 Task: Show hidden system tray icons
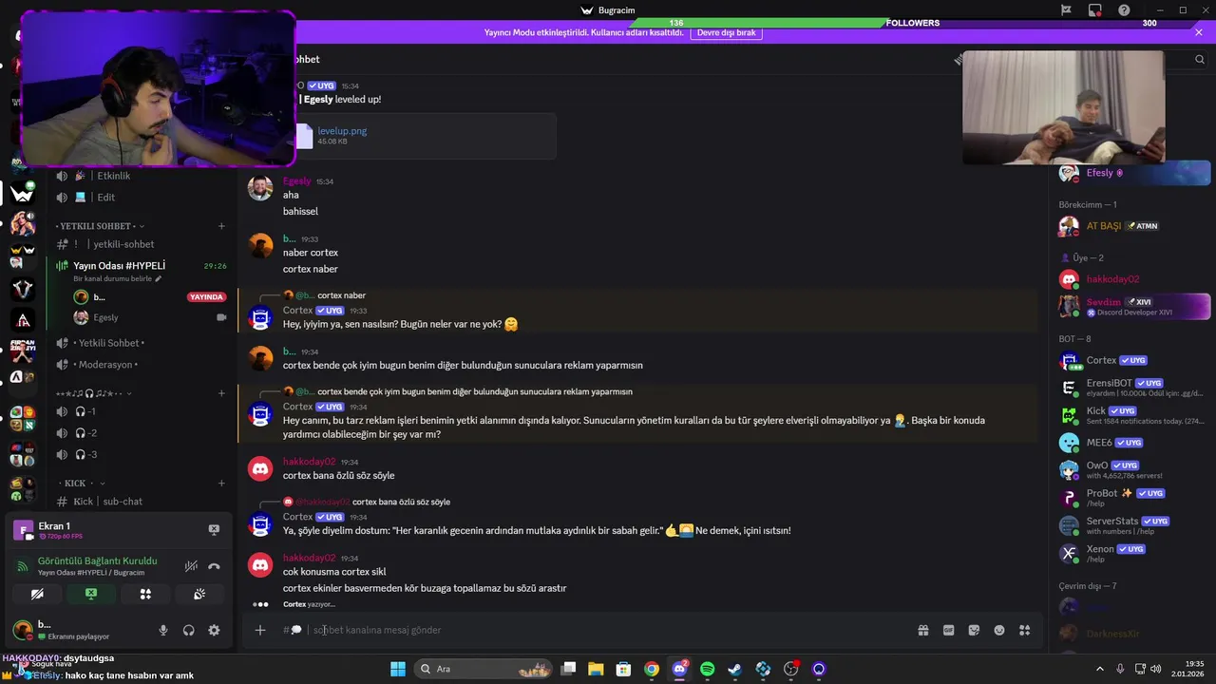click(x=1100, y=669)
